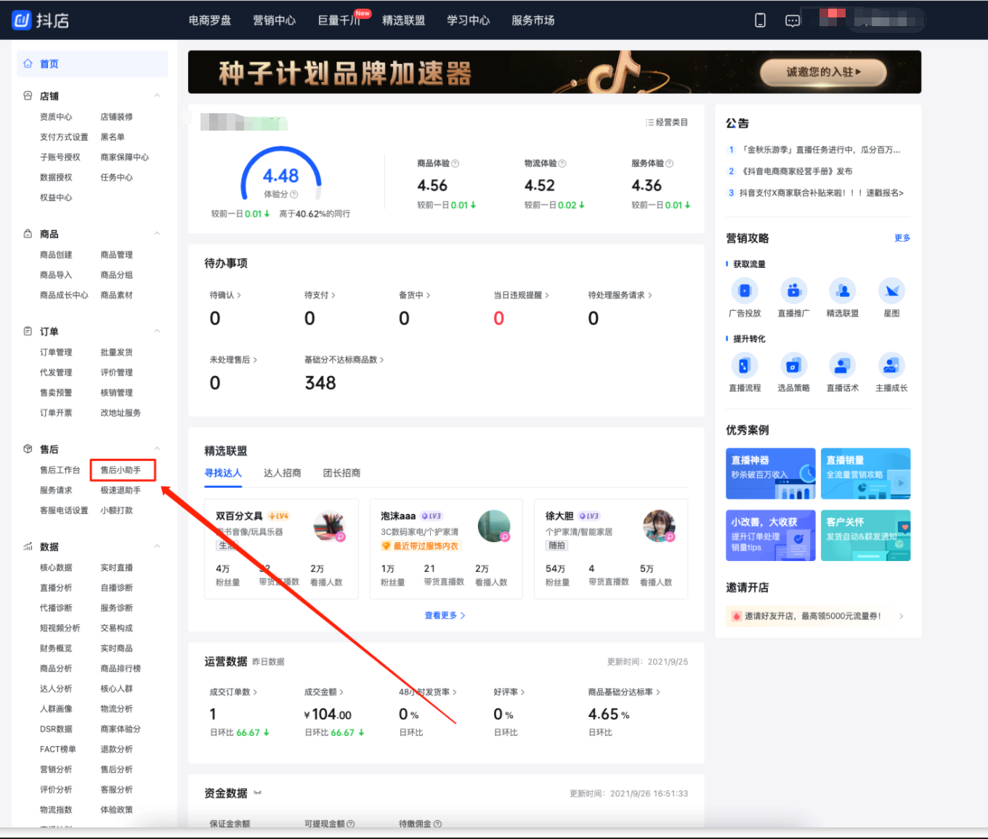
Task: Open 泡沫aaa talent card
Action: [x=446, y=549]
